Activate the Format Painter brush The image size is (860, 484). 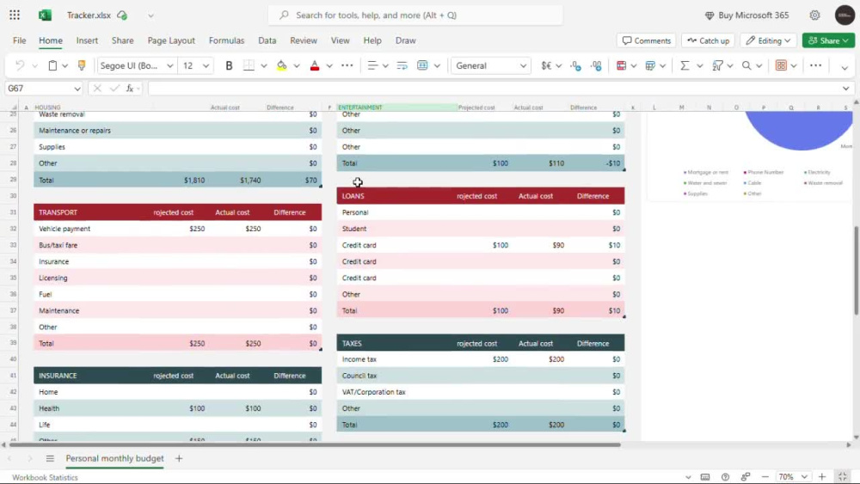pyautogui.click(x=82, y=66)
